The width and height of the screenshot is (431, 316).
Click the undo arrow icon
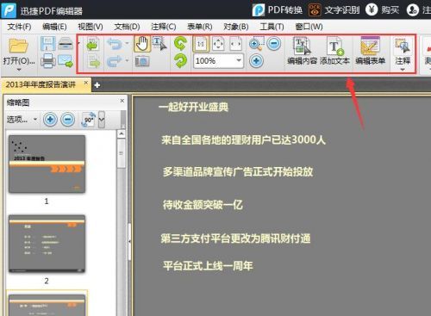[x=115, y=44]
